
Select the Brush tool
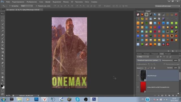pyautogui.click(x=3, y=38)
